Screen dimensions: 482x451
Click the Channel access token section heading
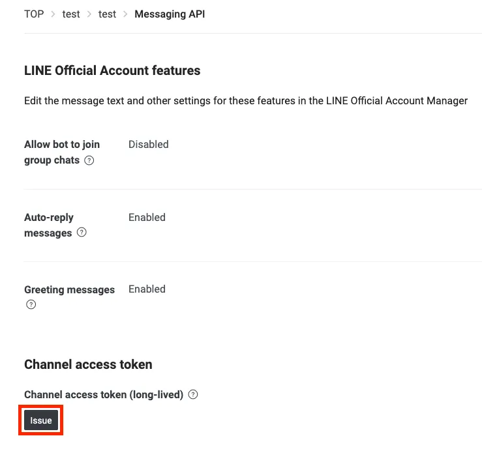[x=88, y=364]
